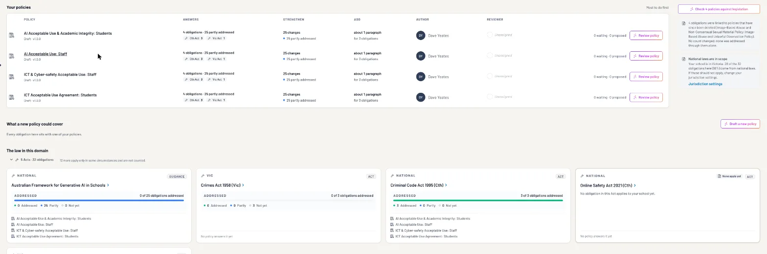
Task: Open AI Acceptable Use & Academic Integrity: Students policy
Action: click(68, 33)
